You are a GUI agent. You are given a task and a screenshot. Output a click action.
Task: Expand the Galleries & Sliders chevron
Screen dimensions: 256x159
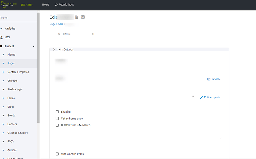(3, 133)
